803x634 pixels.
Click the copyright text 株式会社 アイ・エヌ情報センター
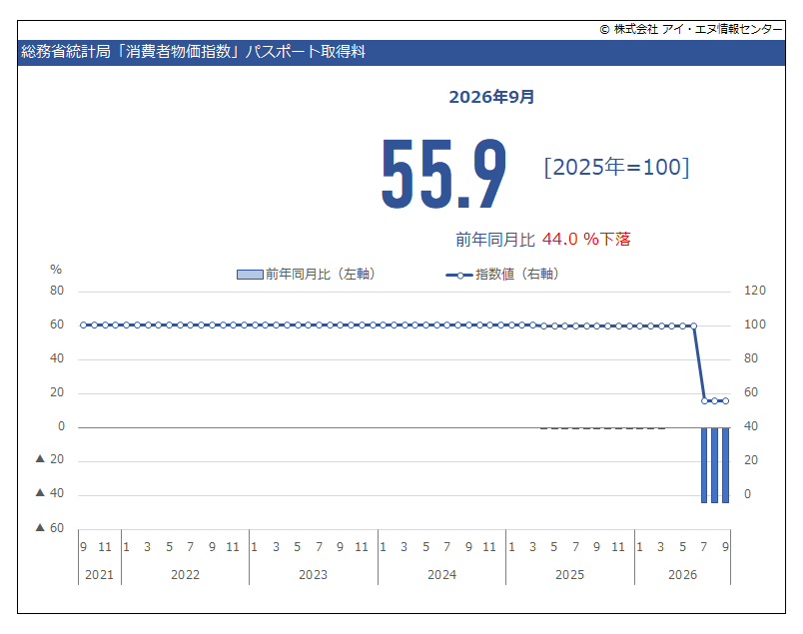click(691, 29)
